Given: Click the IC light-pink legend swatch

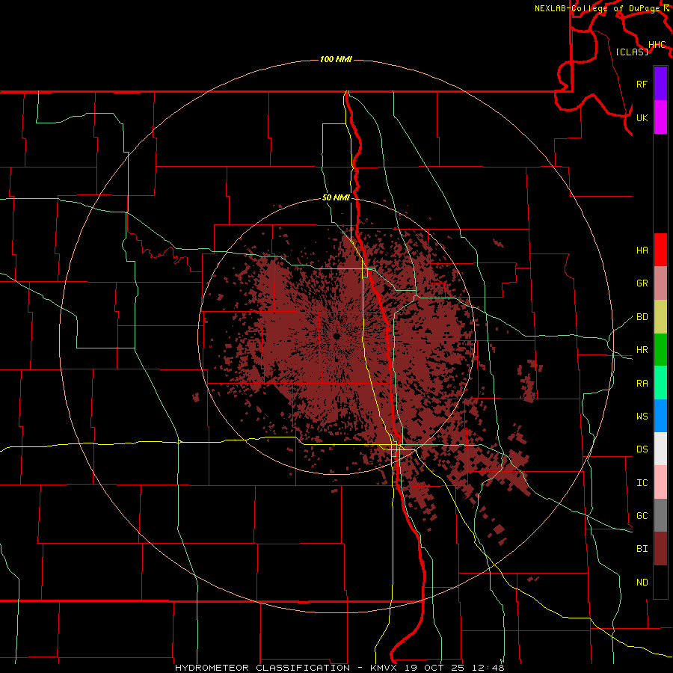Looking at the screenshot, I should tap(660, 482).
